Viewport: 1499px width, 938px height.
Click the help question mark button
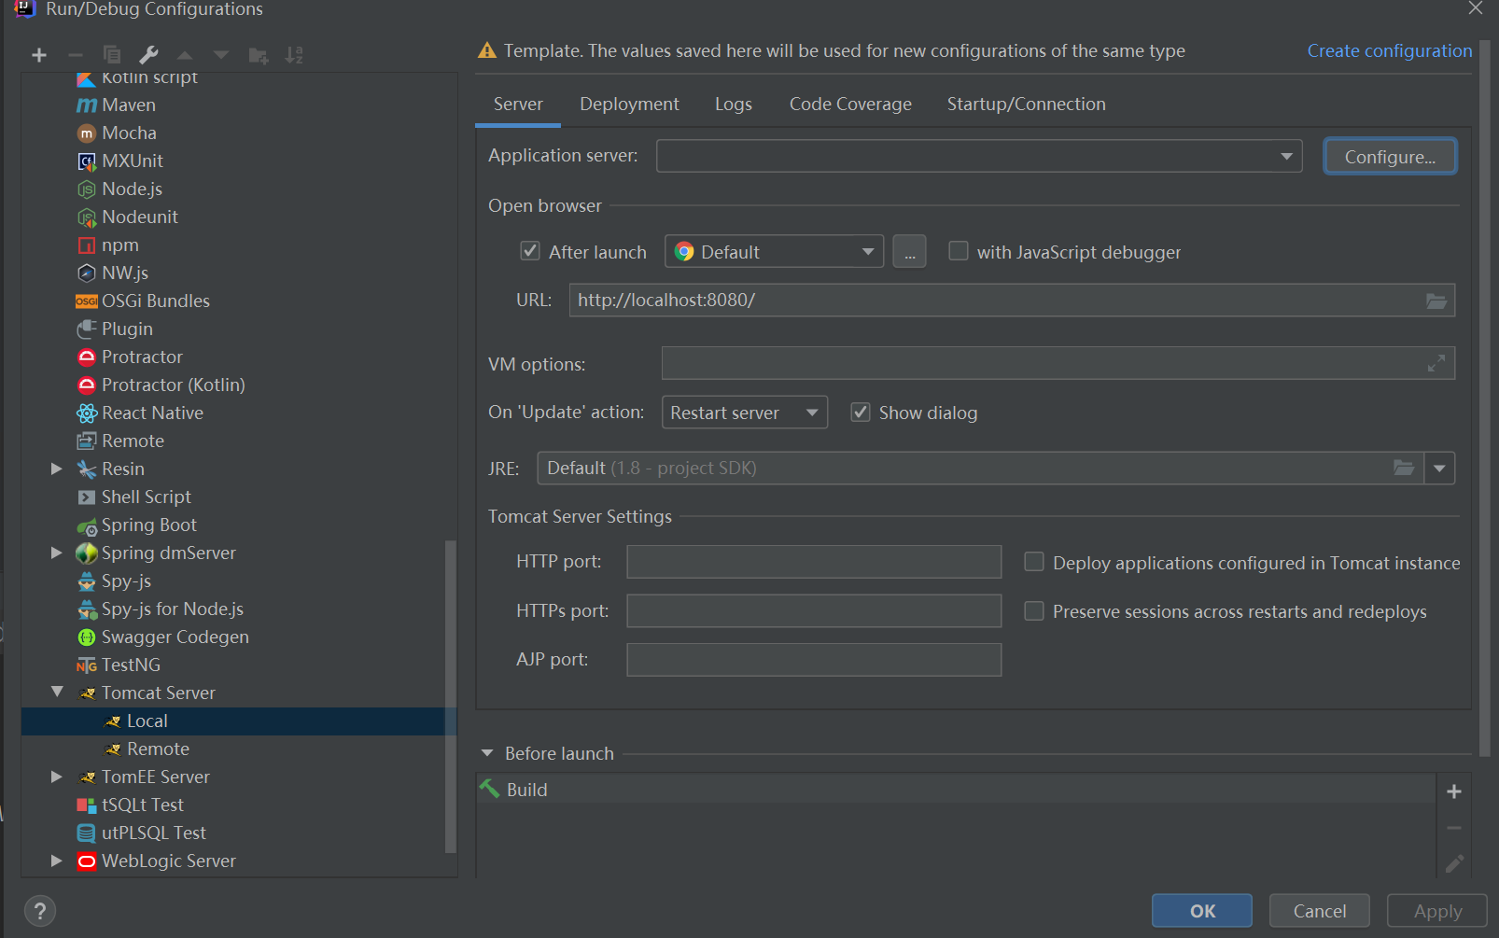click(39, 911)
